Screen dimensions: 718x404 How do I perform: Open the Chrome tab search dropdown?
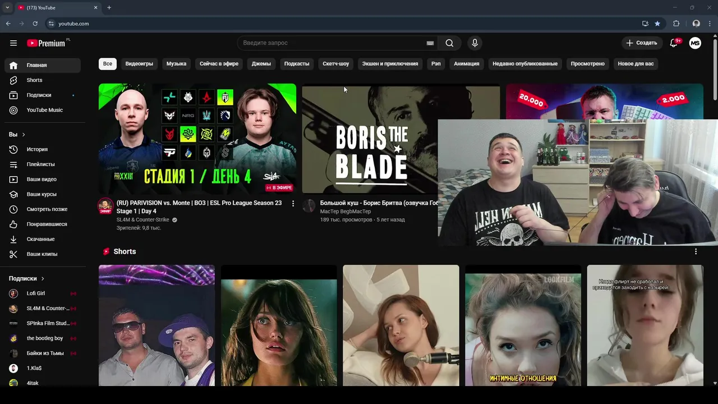pyautogui.click(x=7, y=8)
